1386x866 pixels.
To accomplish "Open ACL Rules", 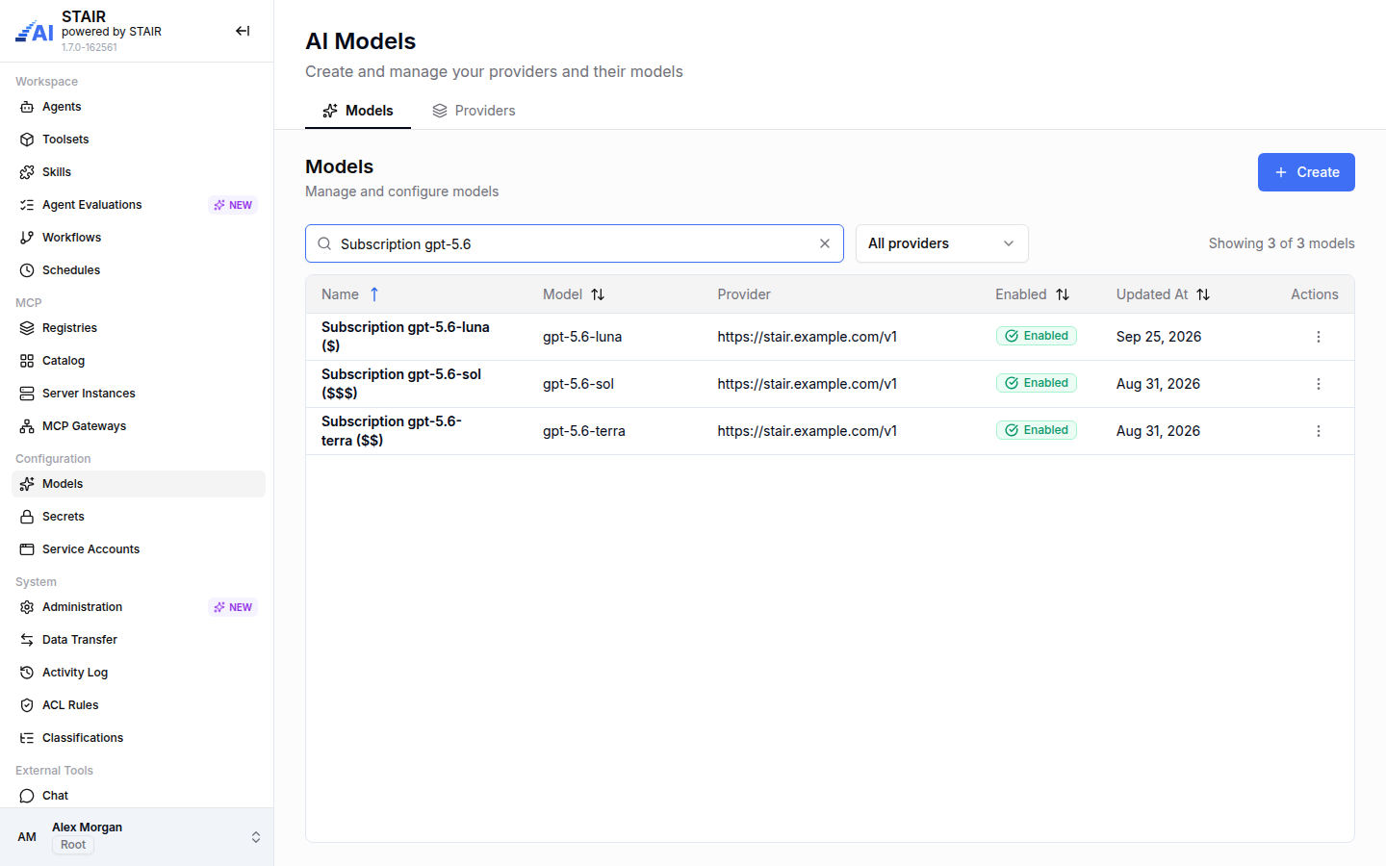I will (139, 705).
